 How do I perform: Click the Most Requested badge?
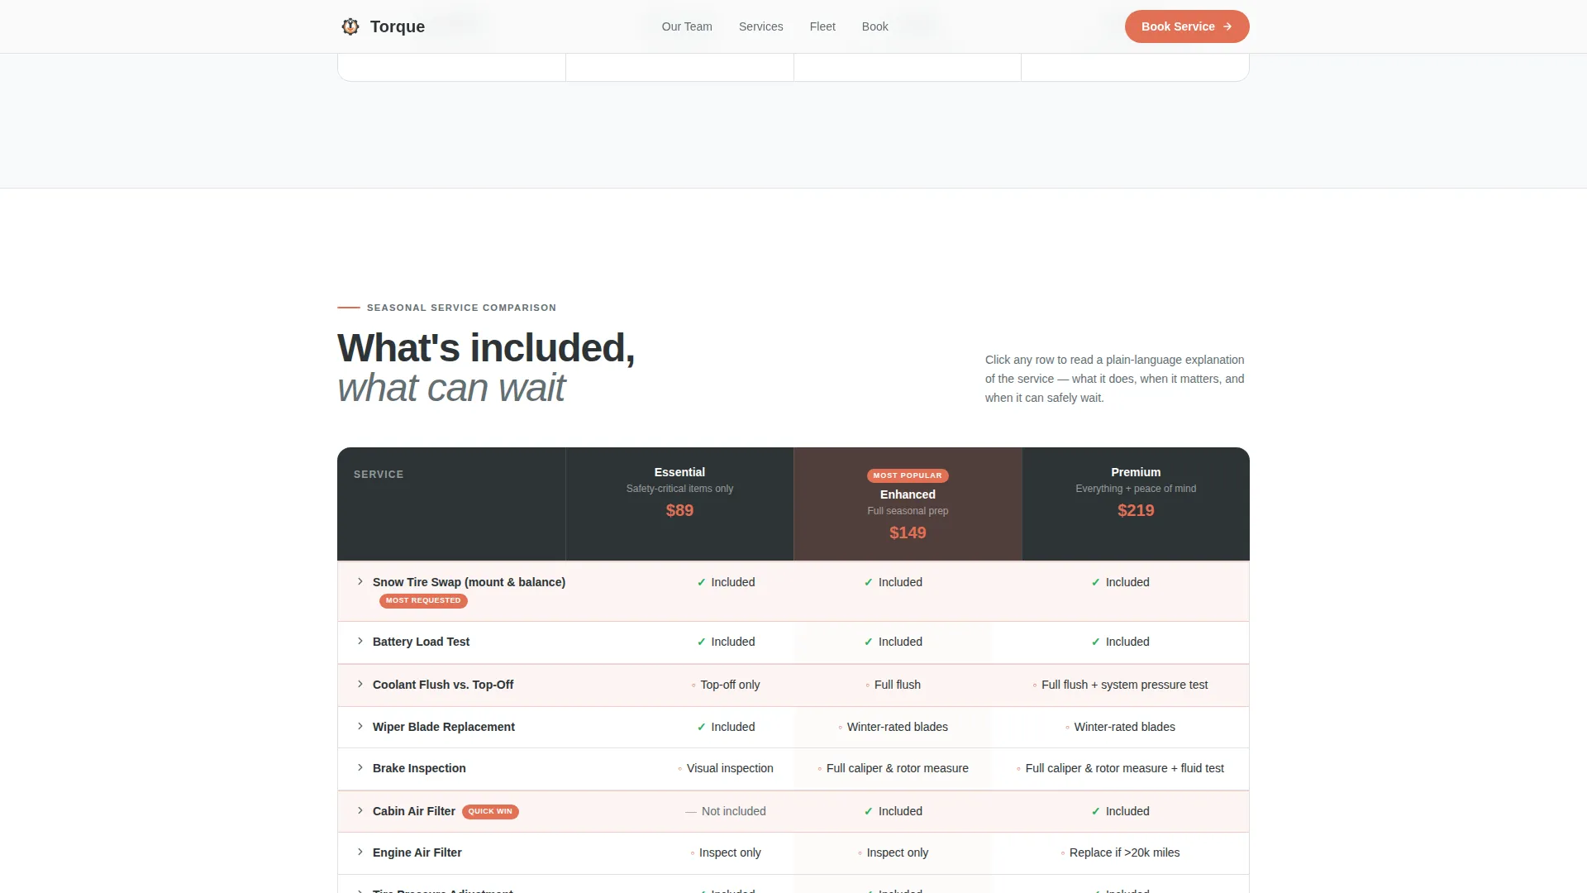click(x=423, y=601)
